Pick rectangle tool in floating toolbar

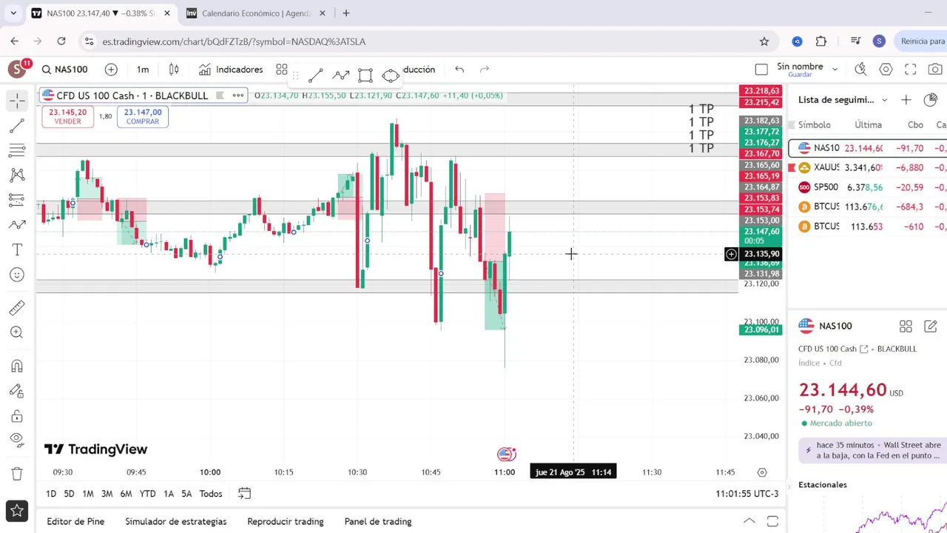(365, 75)
